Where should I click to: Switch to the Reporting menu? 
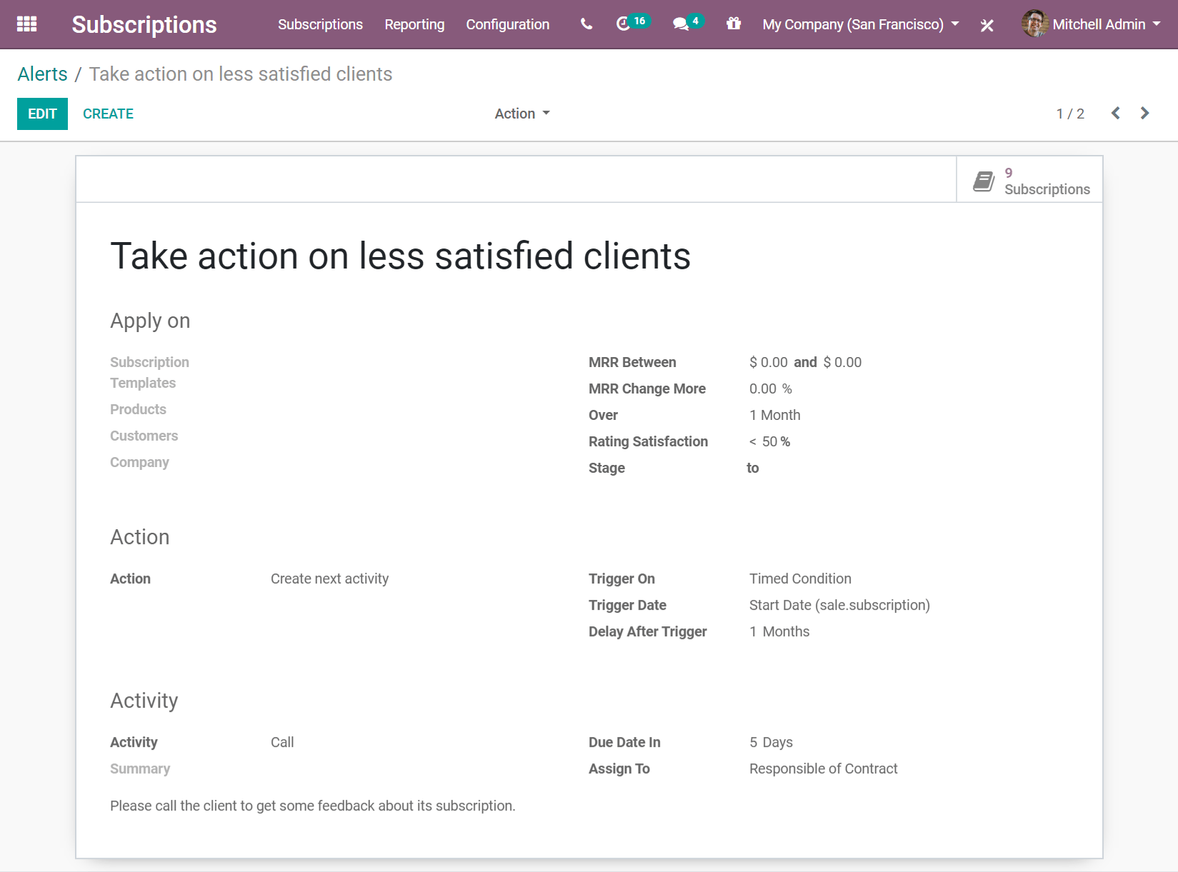pos(414,24)
